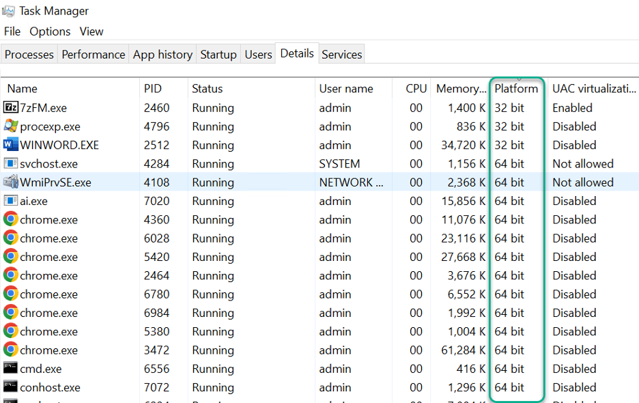The height and width of the screenshot is (403, 639).
Task: Sort by the Memory column header
Action: point(460,89)
